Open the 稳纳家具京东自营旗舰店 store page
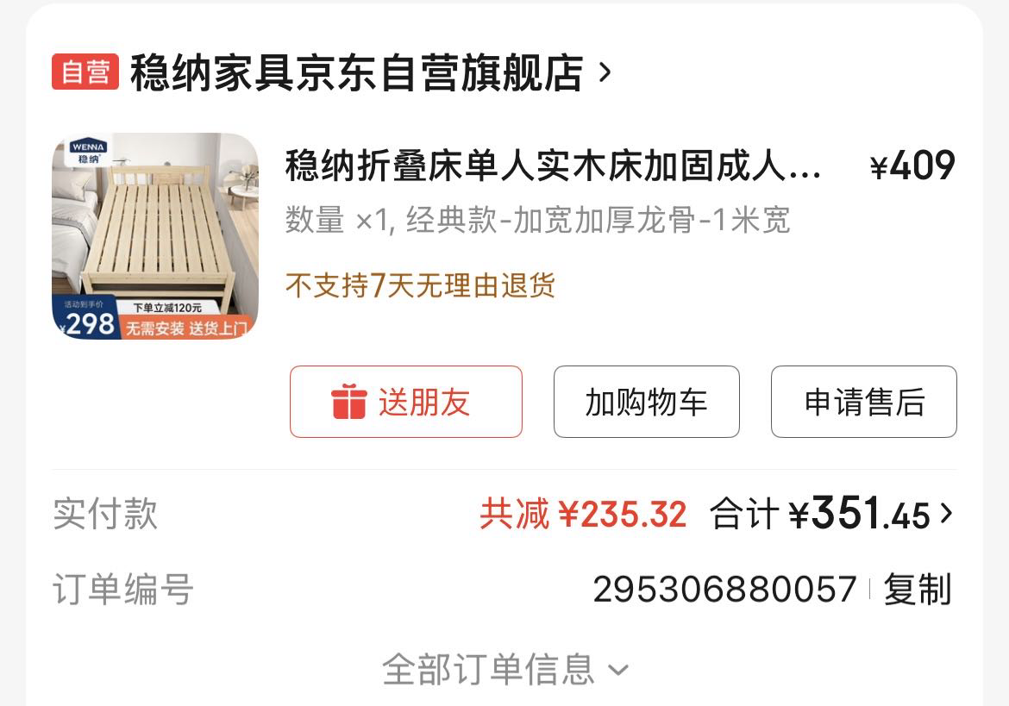The width and height of the screenshot is (1009, 706). [356, 72]
